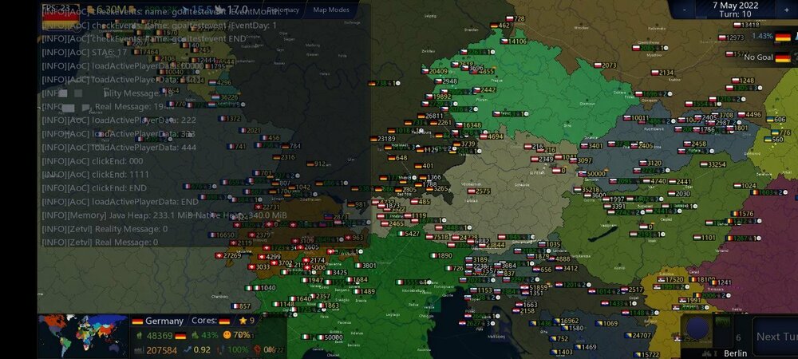
Task: Select the Czech army of 19892
Action: click(437, 97)
